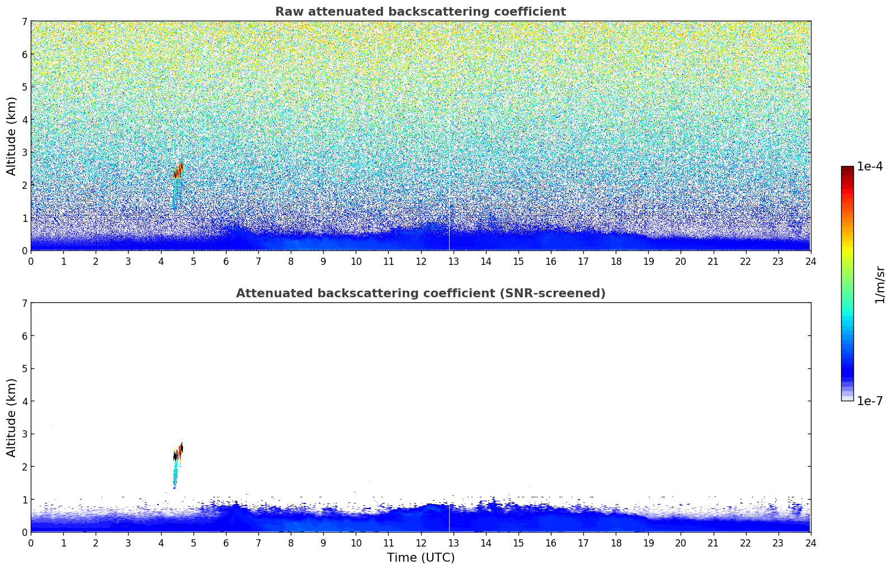Click the 7 km tick label on the lower altitude axis
This screenshot has height=570, width=892.
point(24,303)
